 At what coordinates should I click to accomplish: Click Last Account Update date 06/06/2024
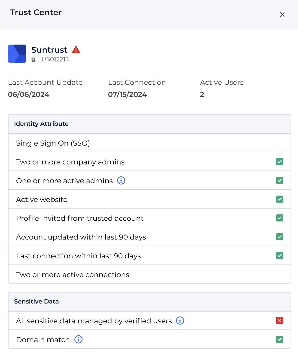click(29, 95)
